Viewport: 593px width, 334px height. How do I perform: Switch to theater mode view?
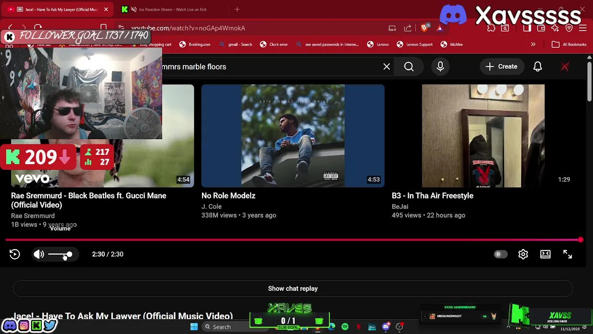coord(545,254)
